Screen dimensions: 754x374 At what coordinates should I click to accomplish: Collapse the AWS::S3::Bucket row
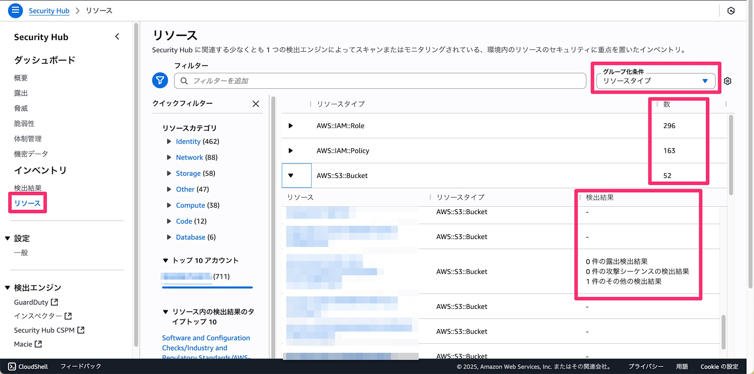[291, 175]
